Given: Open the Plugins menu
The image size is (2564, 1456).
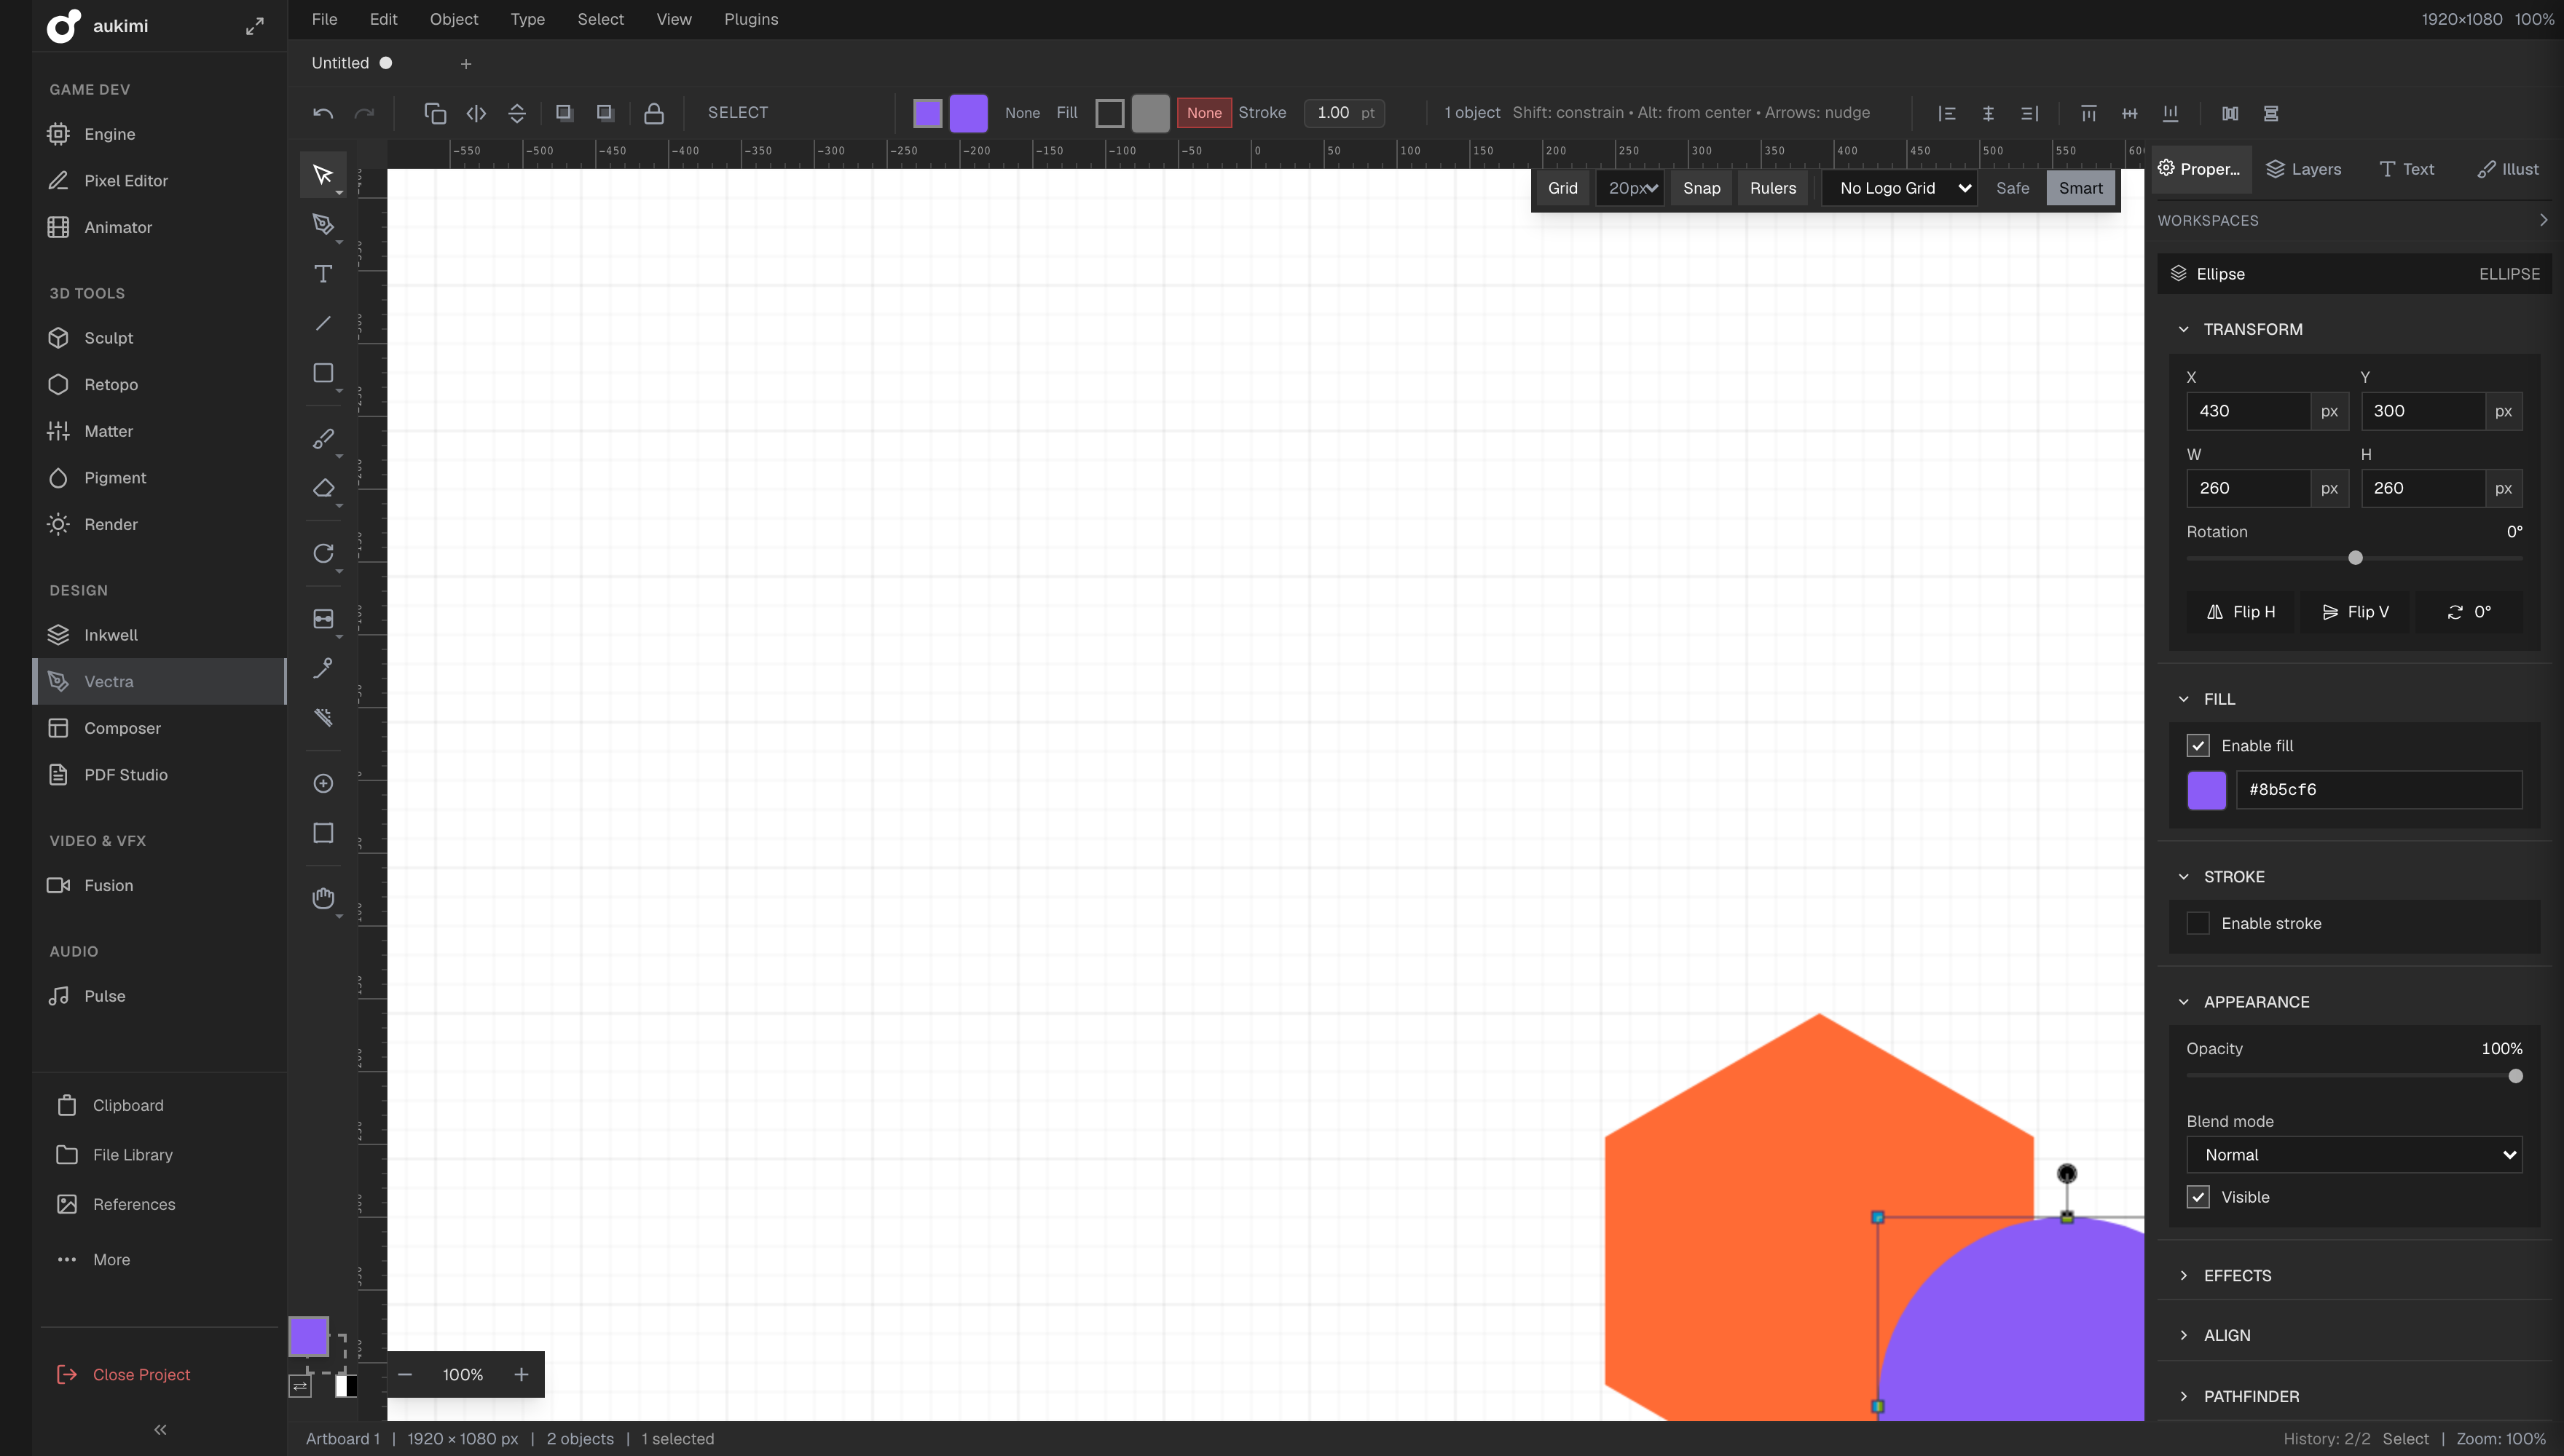Looking at the screenshot, I should point(750,19).
